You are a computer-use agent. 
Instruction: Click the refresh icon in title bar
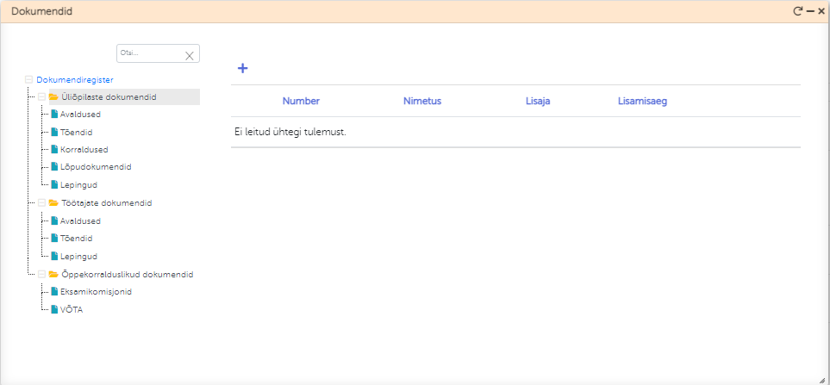(798, 11)
